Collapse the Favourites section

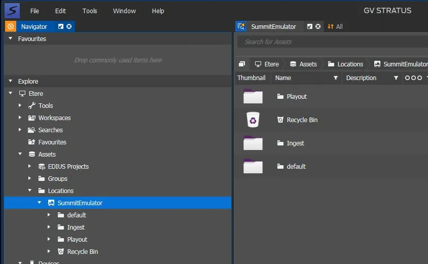point(10,39)
